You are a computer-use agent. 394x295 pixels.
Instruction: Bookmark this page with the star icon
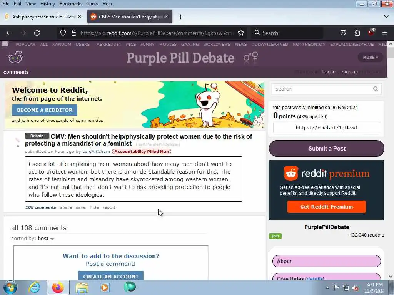(241, 33)
